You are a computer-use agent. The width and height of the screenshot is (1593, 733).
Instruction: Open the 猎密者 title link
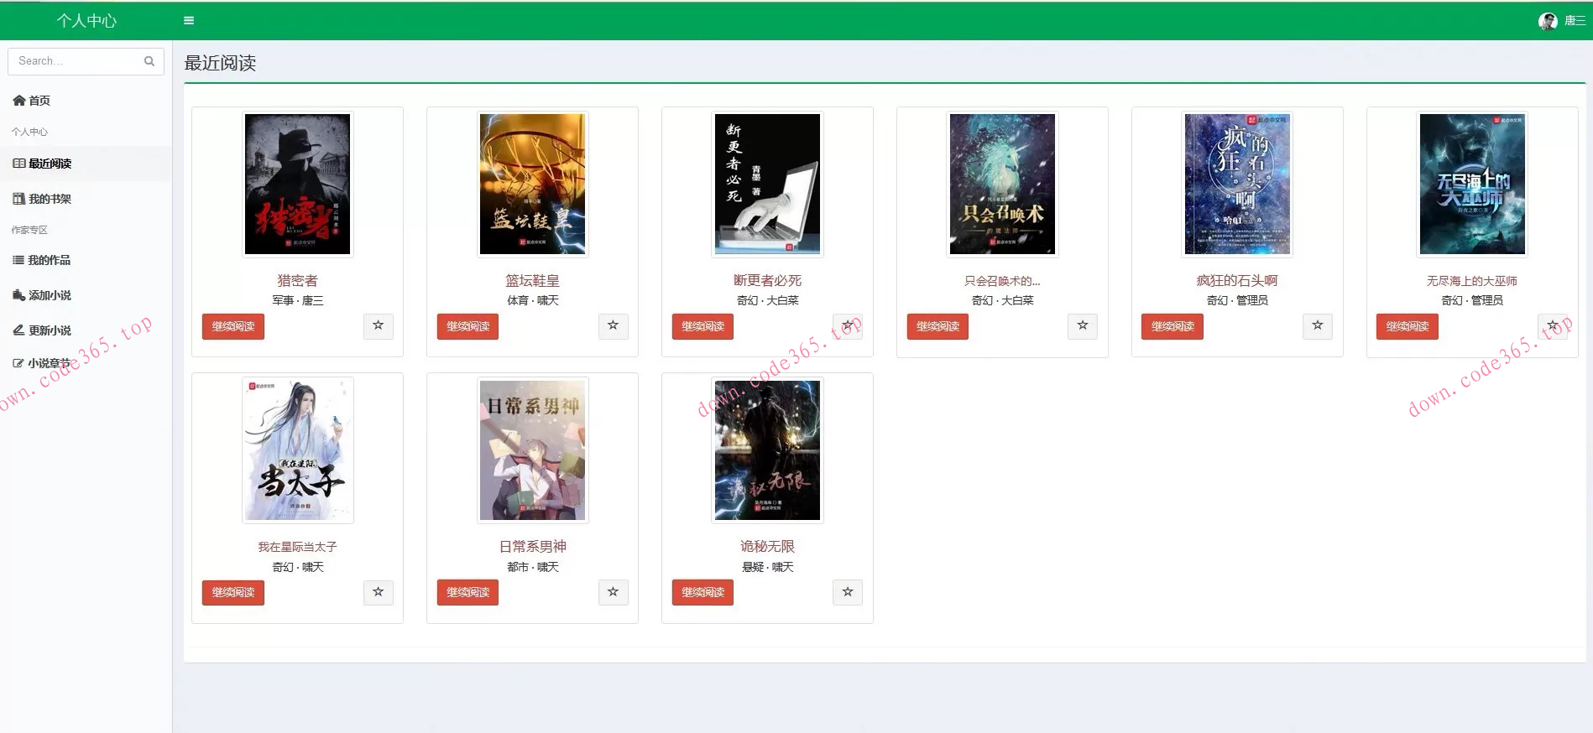pos(298,281)
